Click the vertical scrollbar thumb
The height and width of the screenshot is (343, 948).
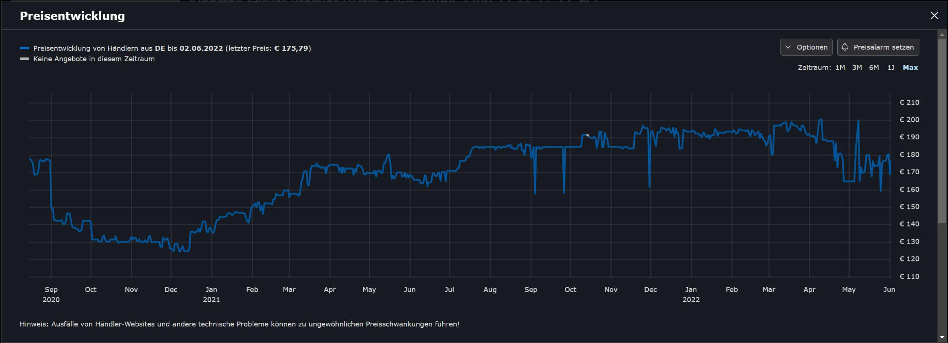point(942,131)
